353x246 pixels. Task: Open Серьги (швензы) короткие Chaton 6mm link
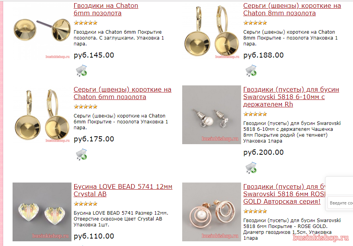point(123,93)
